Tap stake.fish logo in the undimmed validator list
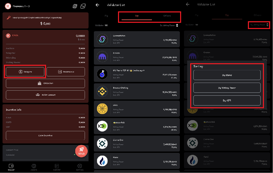 [x=102, y=126]
